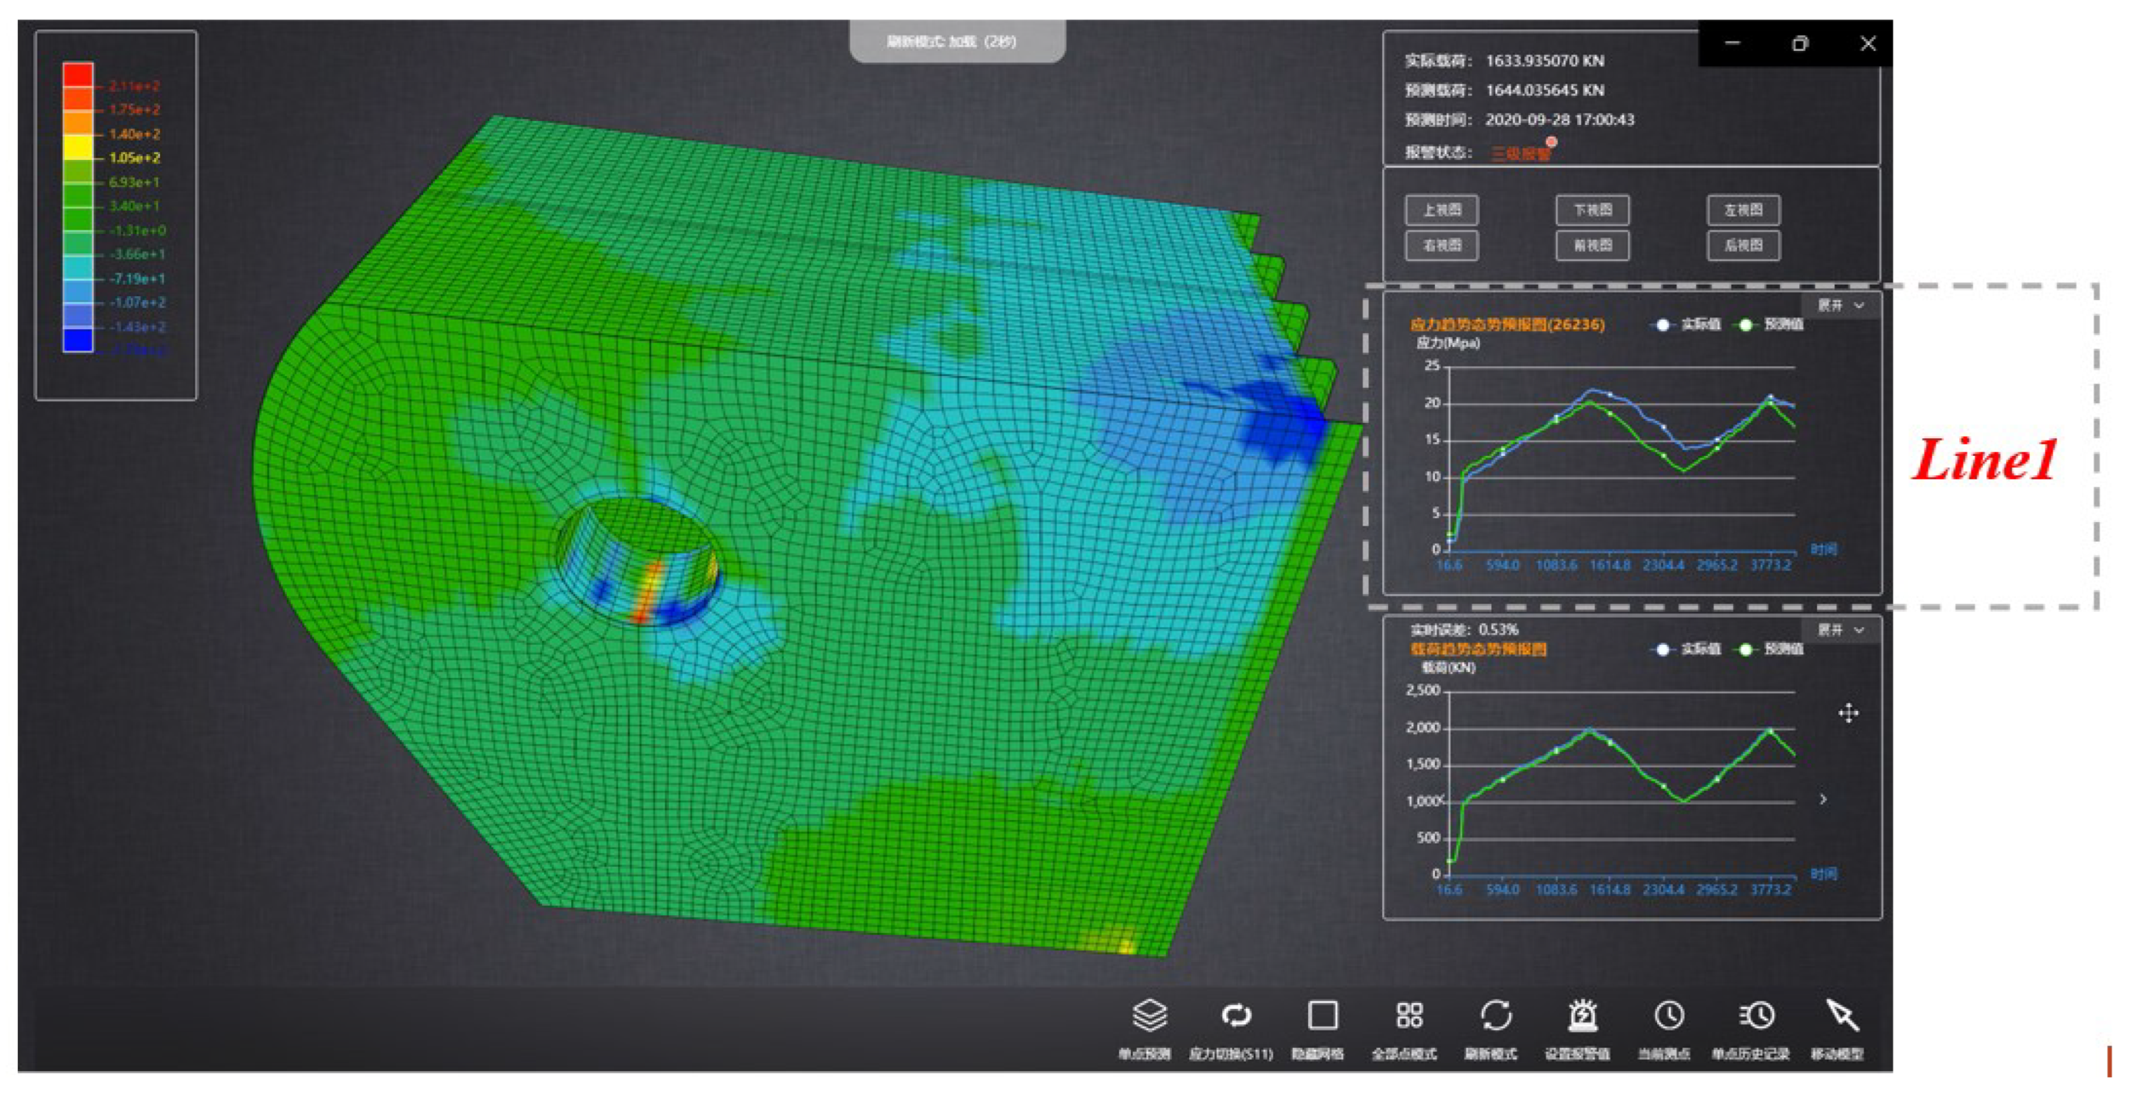2131x1099 pixels.
Task: Switch to front view (前视图)
Action: [1592, 245]
